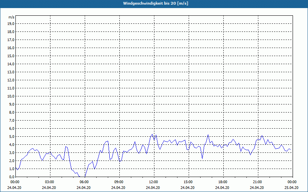Click the 24.04.20 date under 06:00
Screen dimensions: 308x192
84,187
